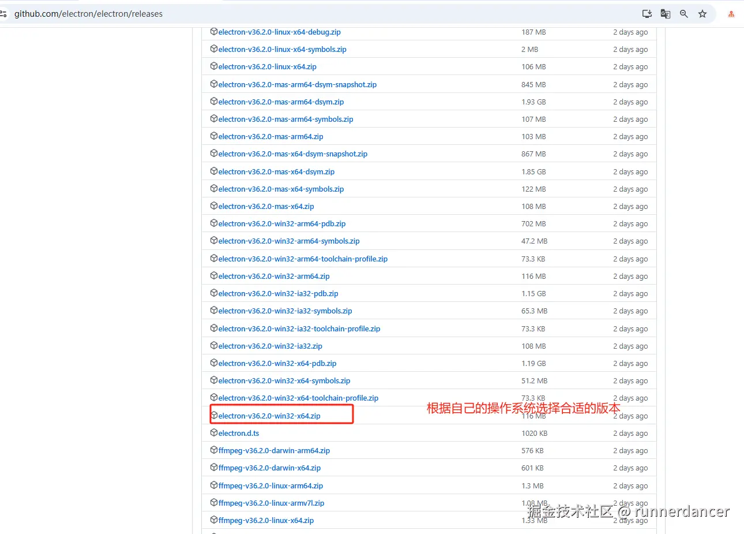Open electron-v36.2.0-win32-arm64.zip link
This screenshot has width=744, height=534.
click(274, 276)
